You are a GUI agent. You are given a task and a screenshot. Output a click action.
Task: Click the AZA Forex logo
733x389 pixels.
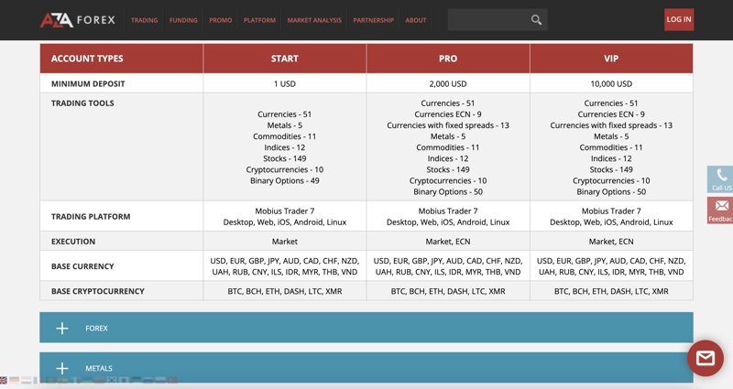(x=78, y=19)
